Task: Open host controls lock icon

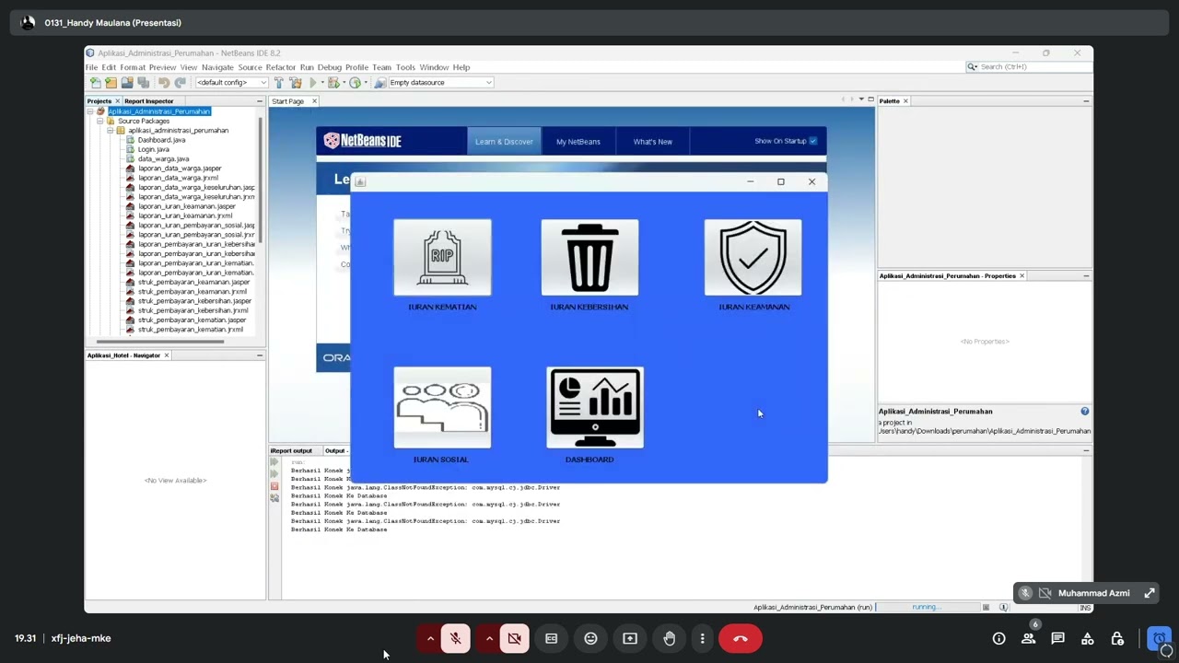Action: coord(1116,638)
